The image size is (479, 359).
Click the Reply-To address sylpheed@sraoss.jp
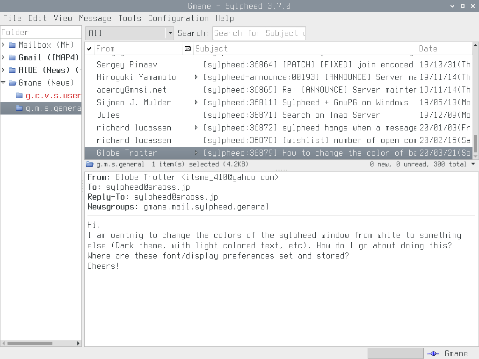176,197
